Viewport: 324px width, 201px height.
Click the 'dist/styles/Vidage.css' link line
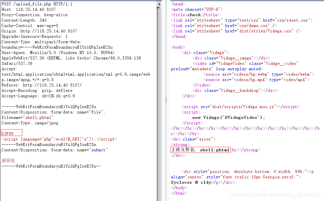pos(236,31)
